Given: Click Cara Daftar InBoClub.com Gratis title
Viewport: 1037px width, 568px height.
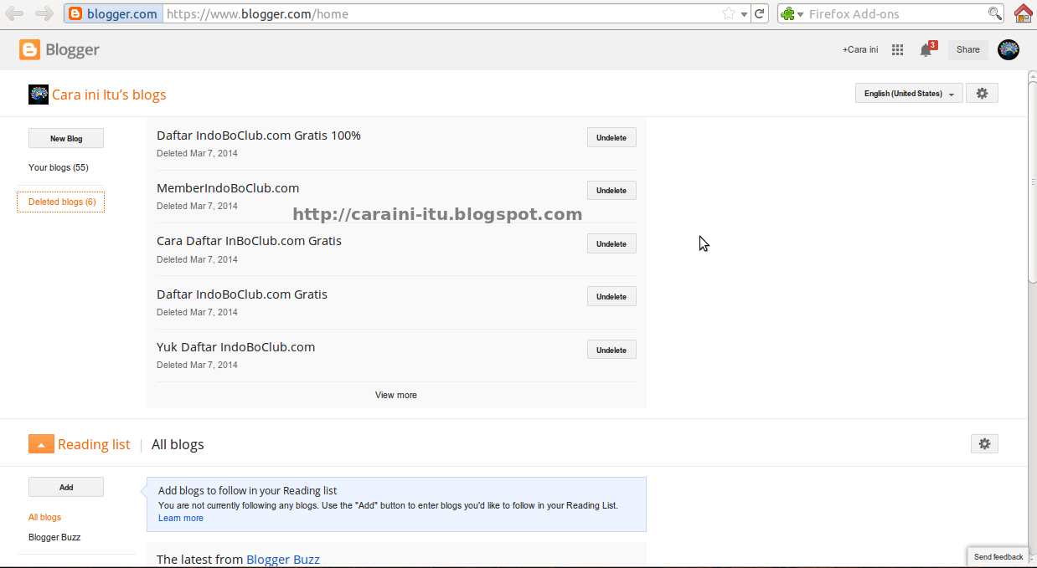Looking at the screenshot, I should [x=249, y=241].
